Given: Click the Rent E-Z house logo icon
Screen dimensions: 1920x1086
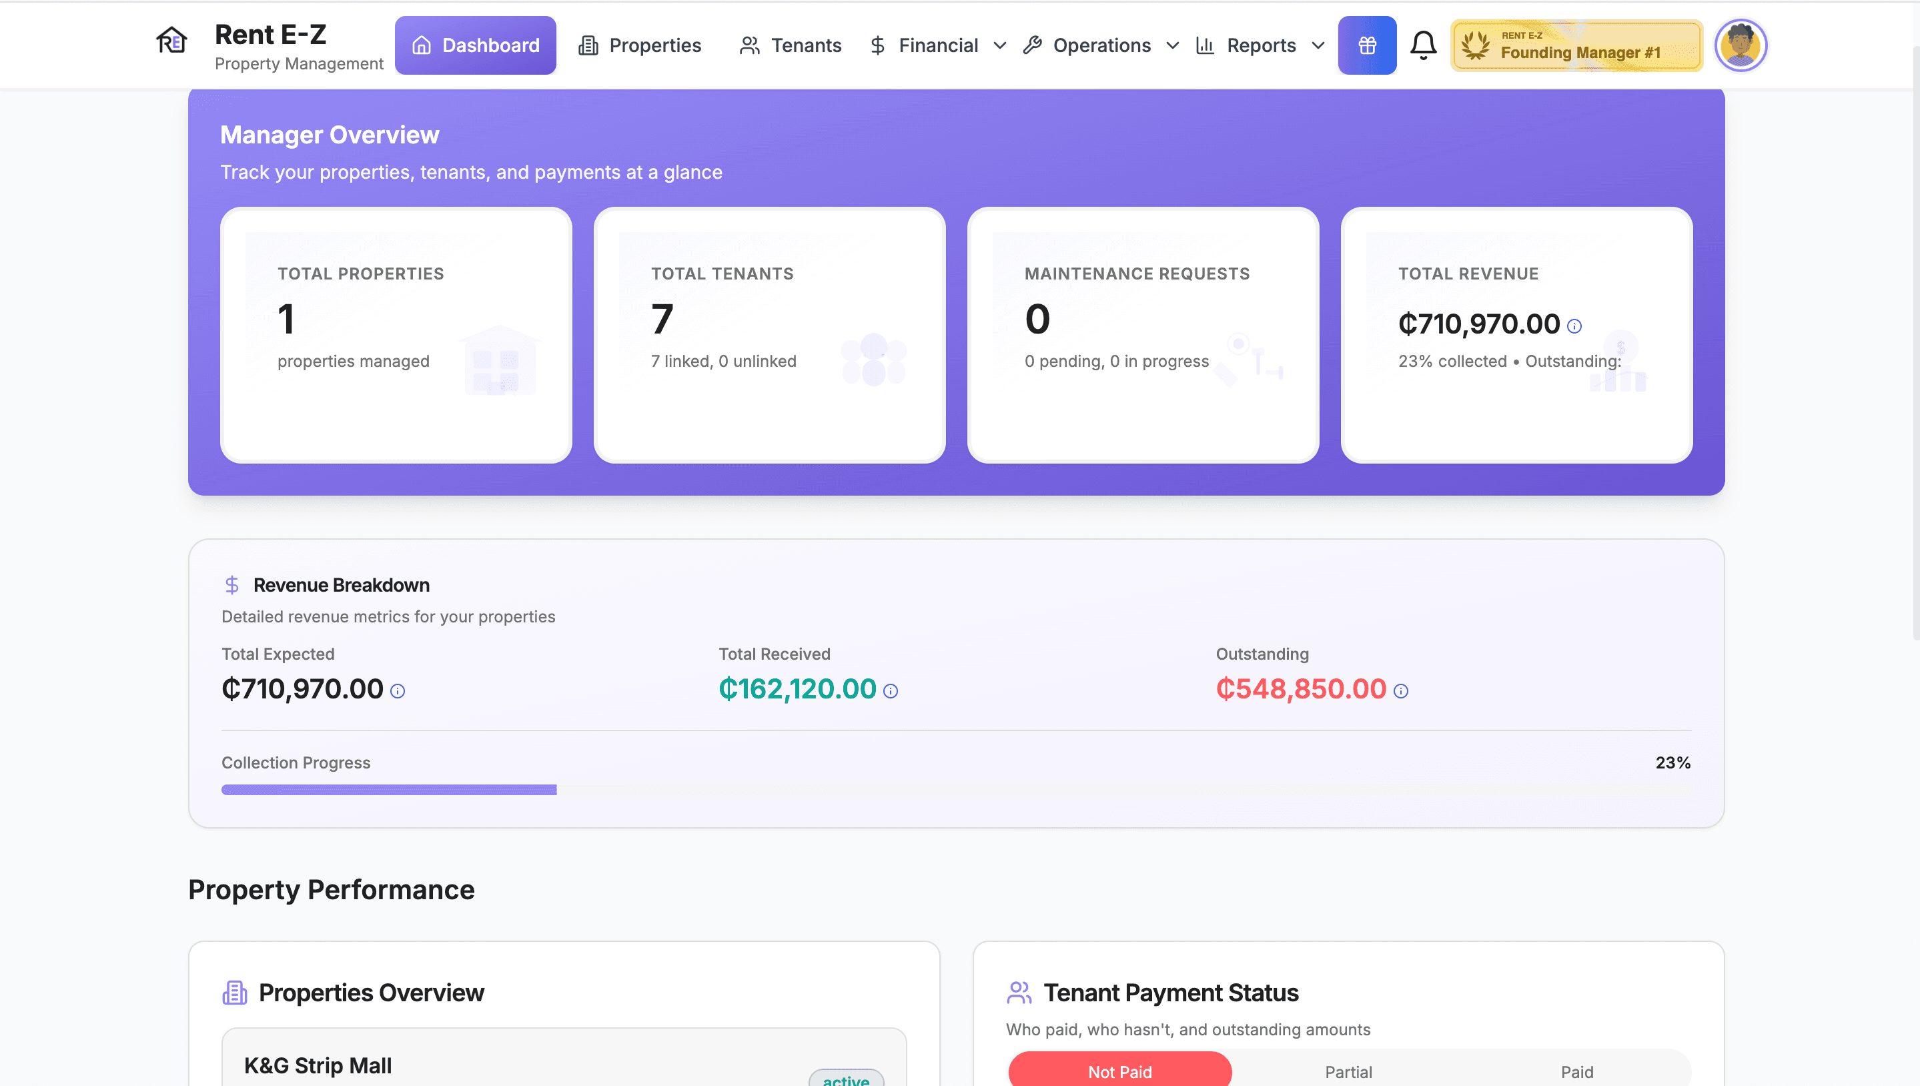Looking at the screenshot, I should pos(171,40).
